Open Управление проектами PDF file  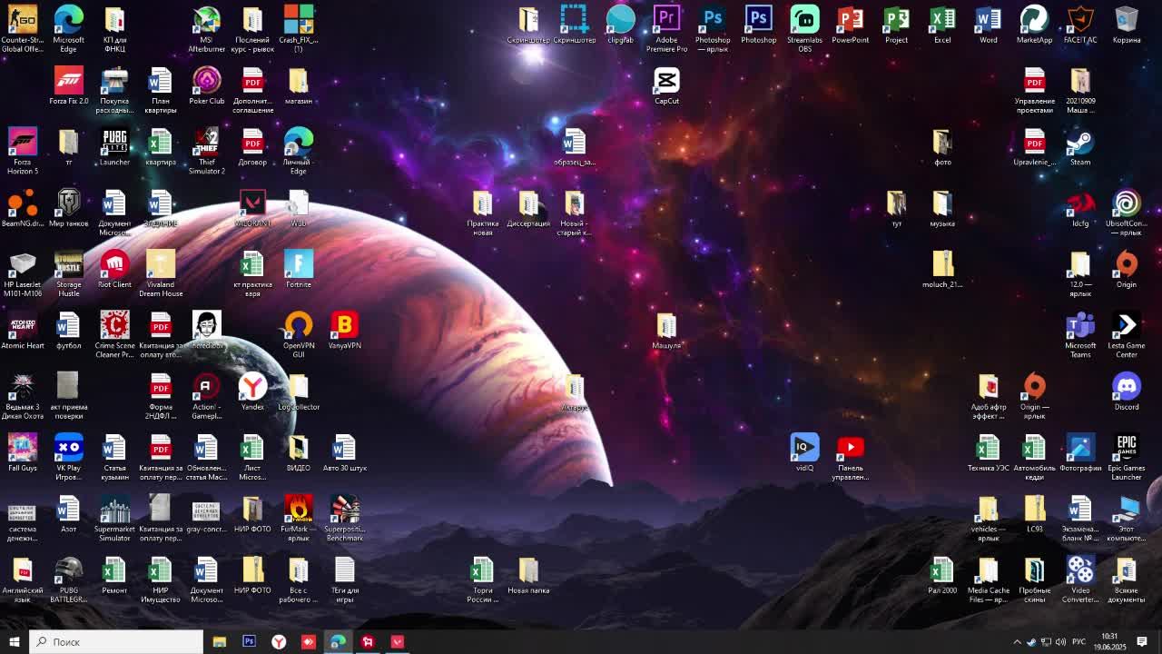[1034, 90]
